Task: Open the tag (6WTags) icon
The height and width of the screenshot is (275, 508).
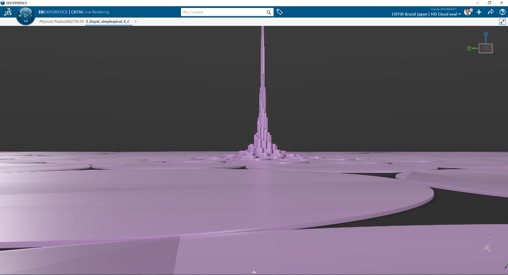Action: 279,12
